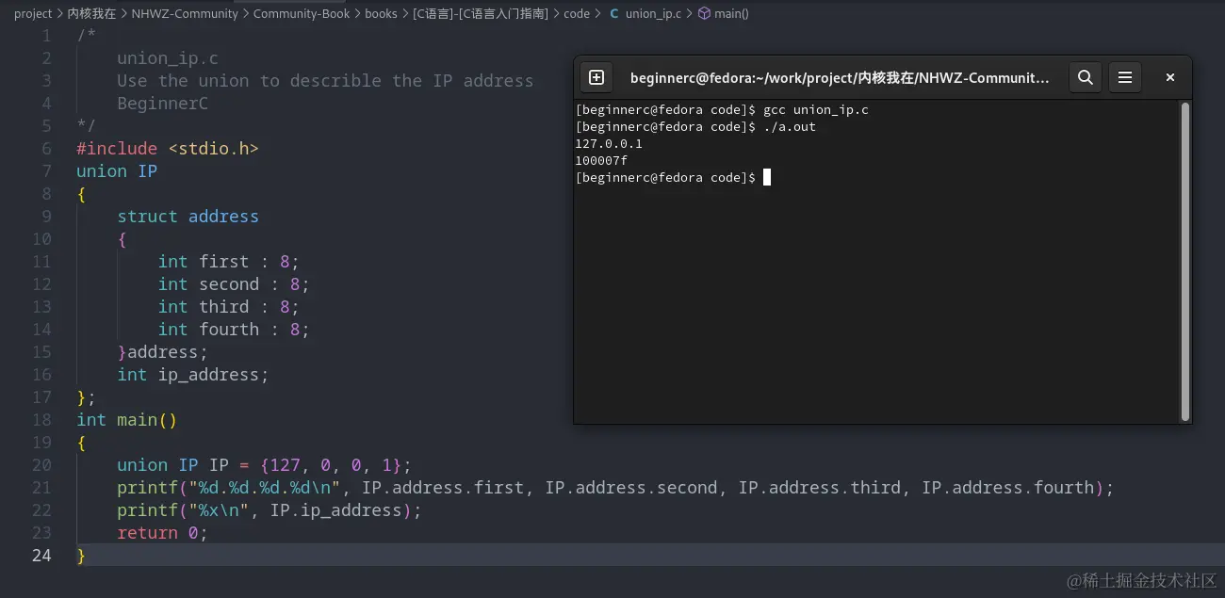This screenshot has width=1225, height=598.
Task: Click line number 18 in the gutter
Action: click(x=41, y=420)
